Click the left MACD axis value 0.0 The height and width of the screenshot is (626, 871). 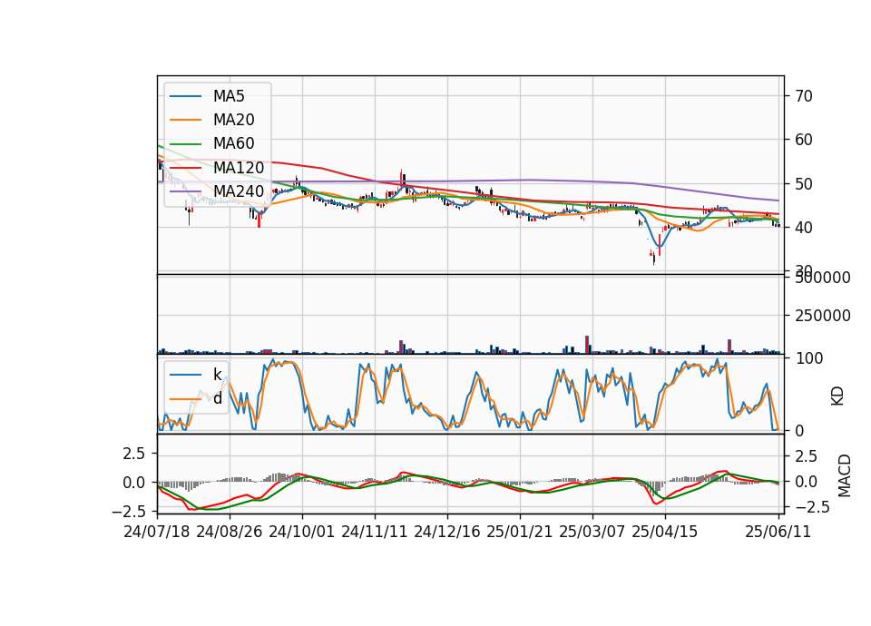(x=134, y=483)
